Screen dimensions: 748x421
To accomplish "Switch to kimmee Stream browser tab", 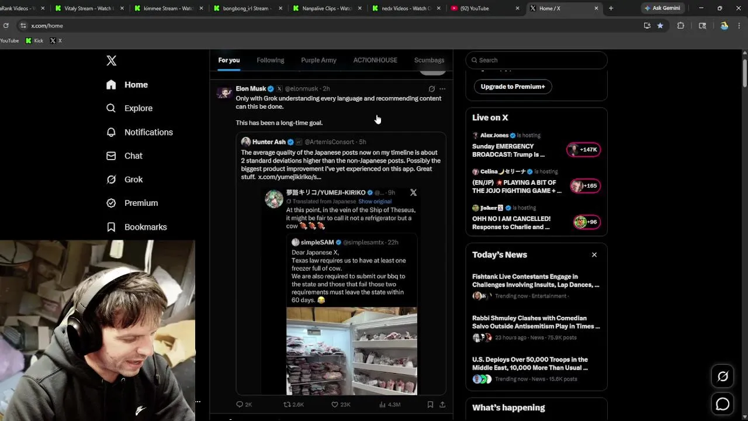I will click(168, 8).
